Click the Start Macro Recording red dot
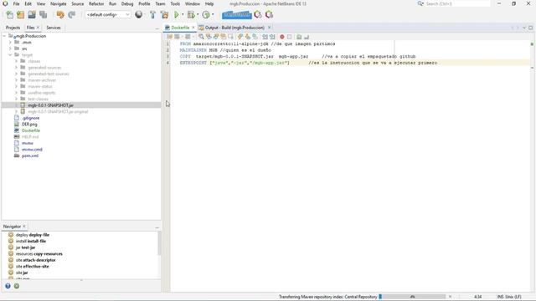This screenshot has height=301, width=536. (282, 37)
